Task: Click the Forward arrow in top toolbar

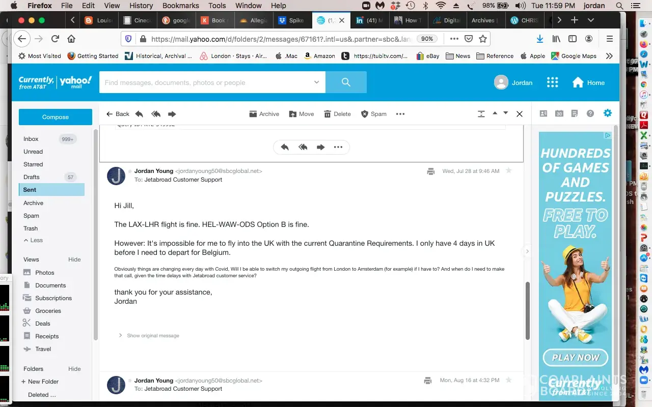Action: coord(172,114)
